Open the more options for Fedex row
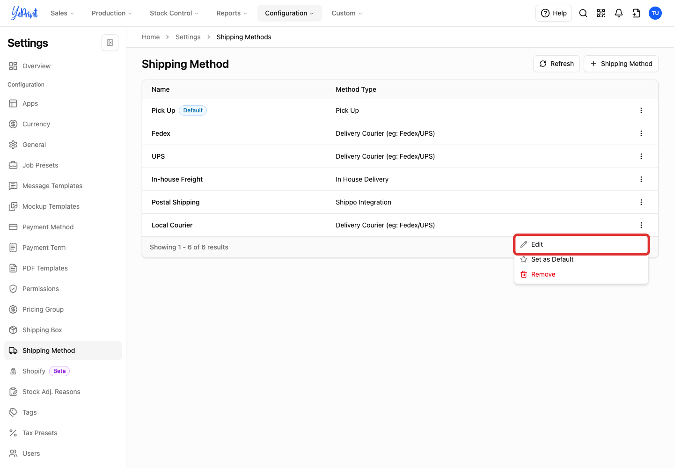 click(641, 133)
